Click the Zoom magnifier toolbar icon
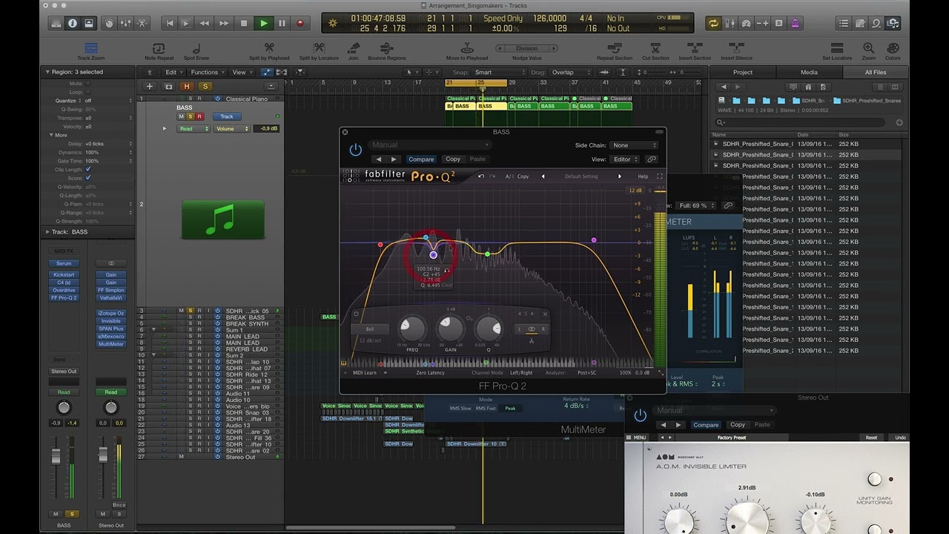The height and width of the screenshot is (534, 949). pos(868,49)
